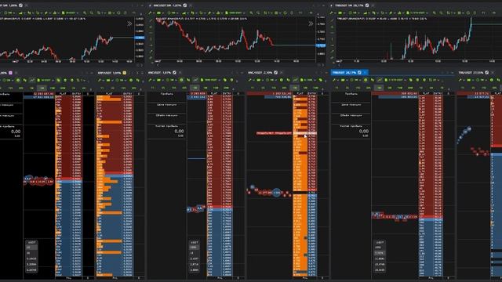Click the green keyboard icon in the TRB/USDT 27,55% toolbar
The width and height of the screenshot is (502, 282).
click(469, 80)
